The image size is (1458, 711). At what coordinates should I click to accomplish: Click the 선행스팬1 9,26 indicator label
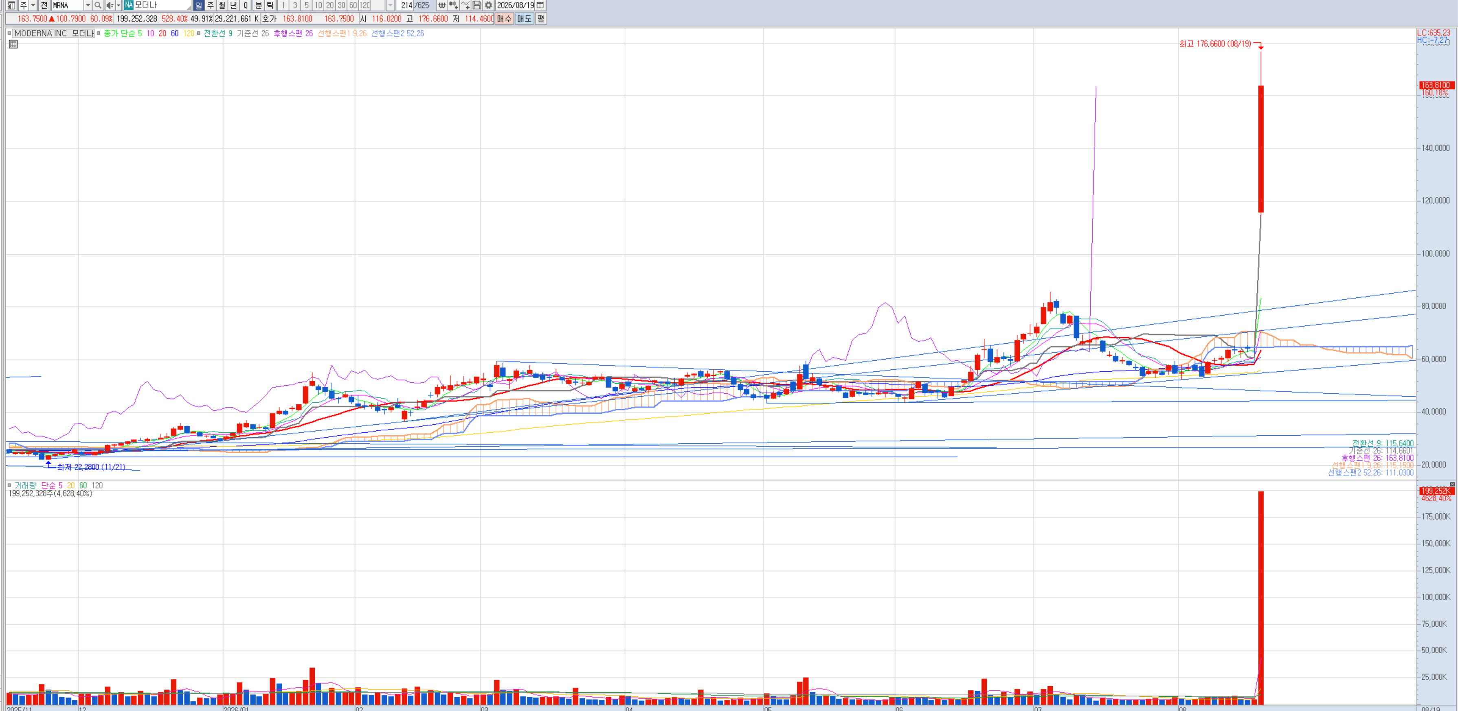coord(342,33)
